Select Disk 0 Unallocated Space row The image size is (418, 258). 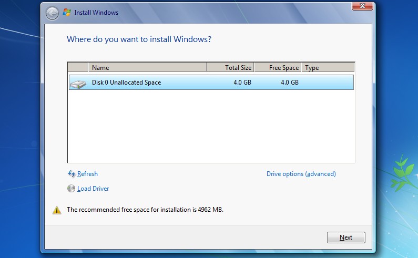click(211, 82)
